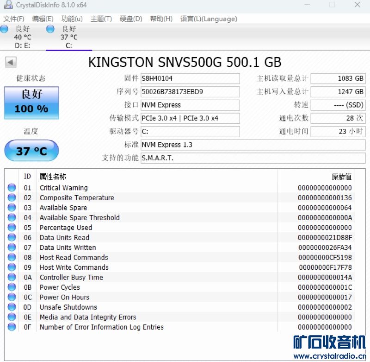Click the 37 °C temperature button
370x362 pixels.
click(x=31, y=151)
